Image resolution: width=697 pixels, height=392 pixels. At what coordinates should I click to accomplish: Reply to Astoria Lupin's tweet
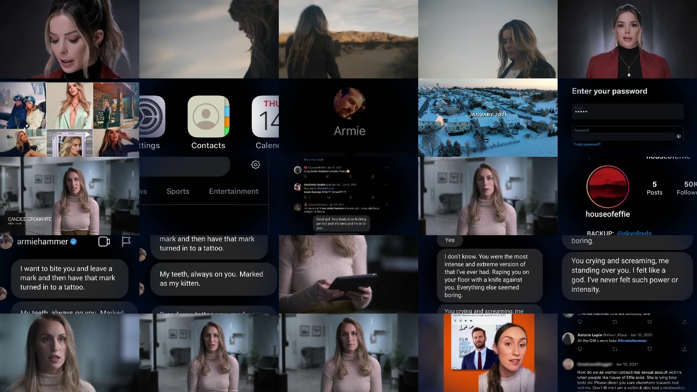[580, 349]
